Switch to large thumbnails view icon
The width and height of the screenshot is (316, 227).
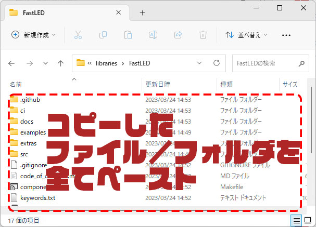pos(308,220)
